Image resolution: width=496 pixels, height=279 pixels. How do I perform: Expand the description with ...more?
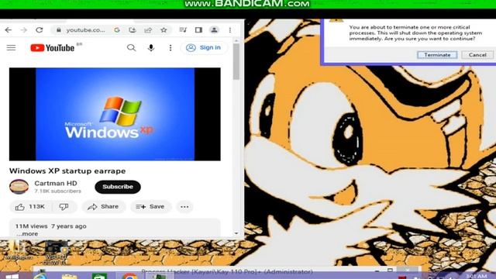(27, 234)
